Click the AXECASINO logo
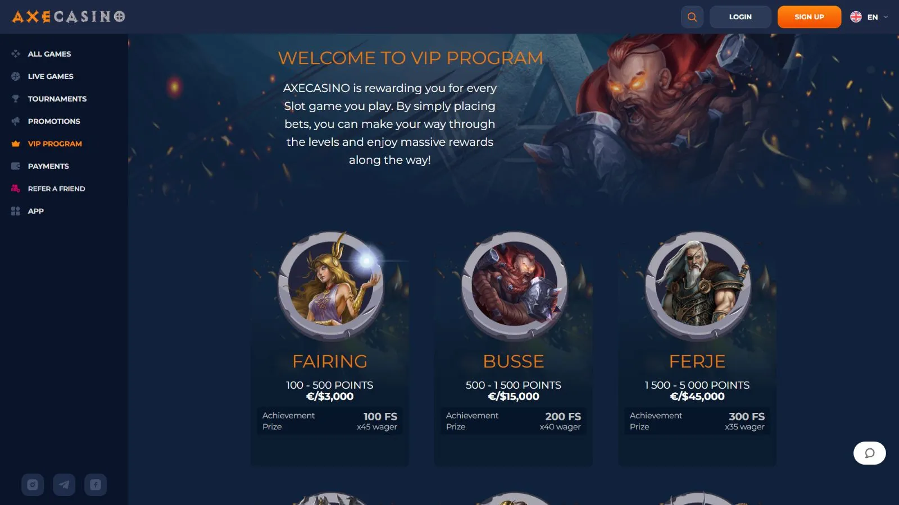Viewport: 899px width, 505px height. 69,17
